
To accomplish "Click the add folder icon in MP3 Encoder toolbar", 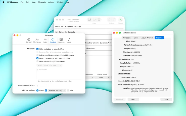I will [x=94, y=20].
